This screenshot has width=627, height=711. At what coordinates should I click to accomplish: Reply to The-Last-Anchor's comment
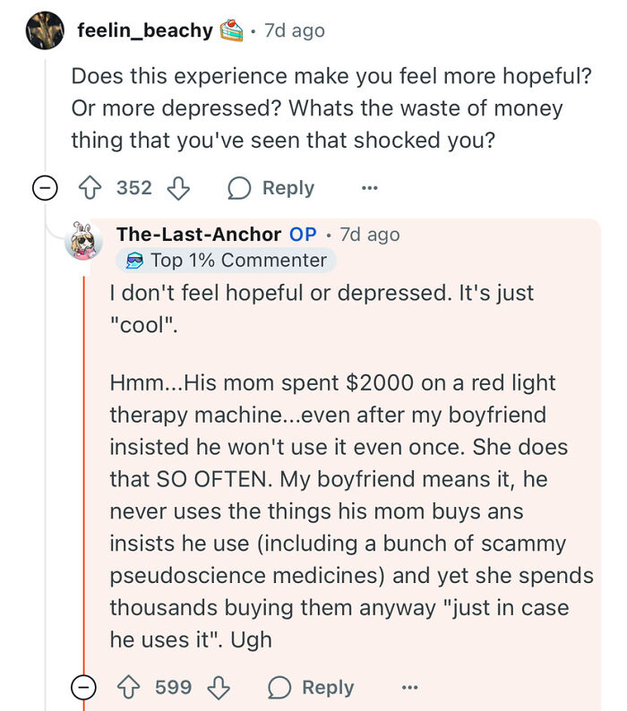click(311, 687)
